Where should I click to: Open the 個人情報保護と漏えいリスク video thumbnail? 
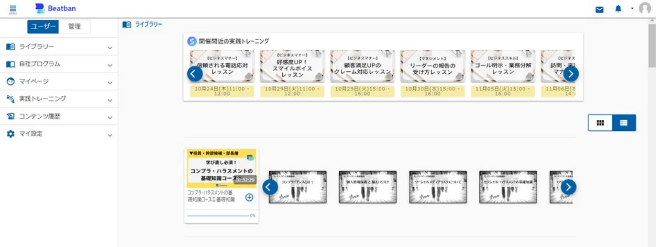[368, 187]
